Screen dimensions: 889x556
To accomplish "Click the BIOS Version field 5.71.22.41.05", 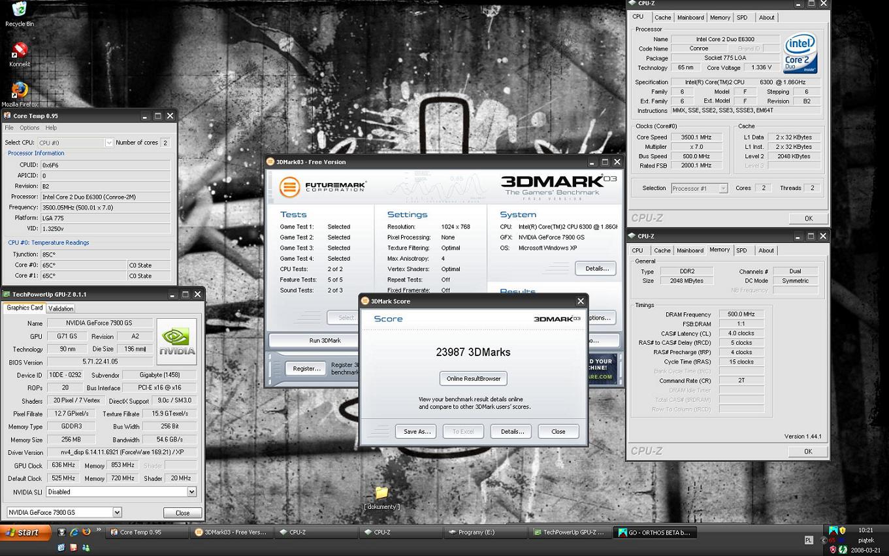I will click(x=100, y=362).
